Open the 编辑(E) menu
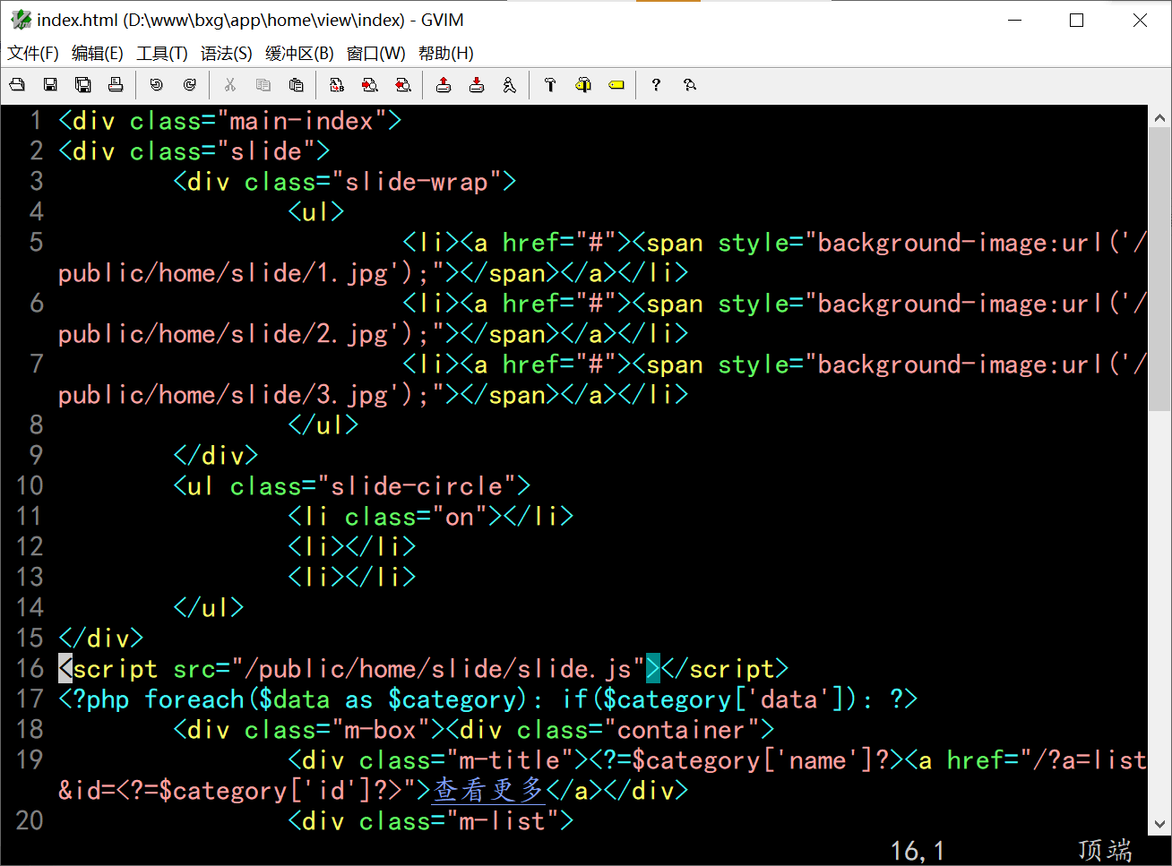The width and height of the screenshot is (1172, 866). pyautogui.click(x=98, y=54)
